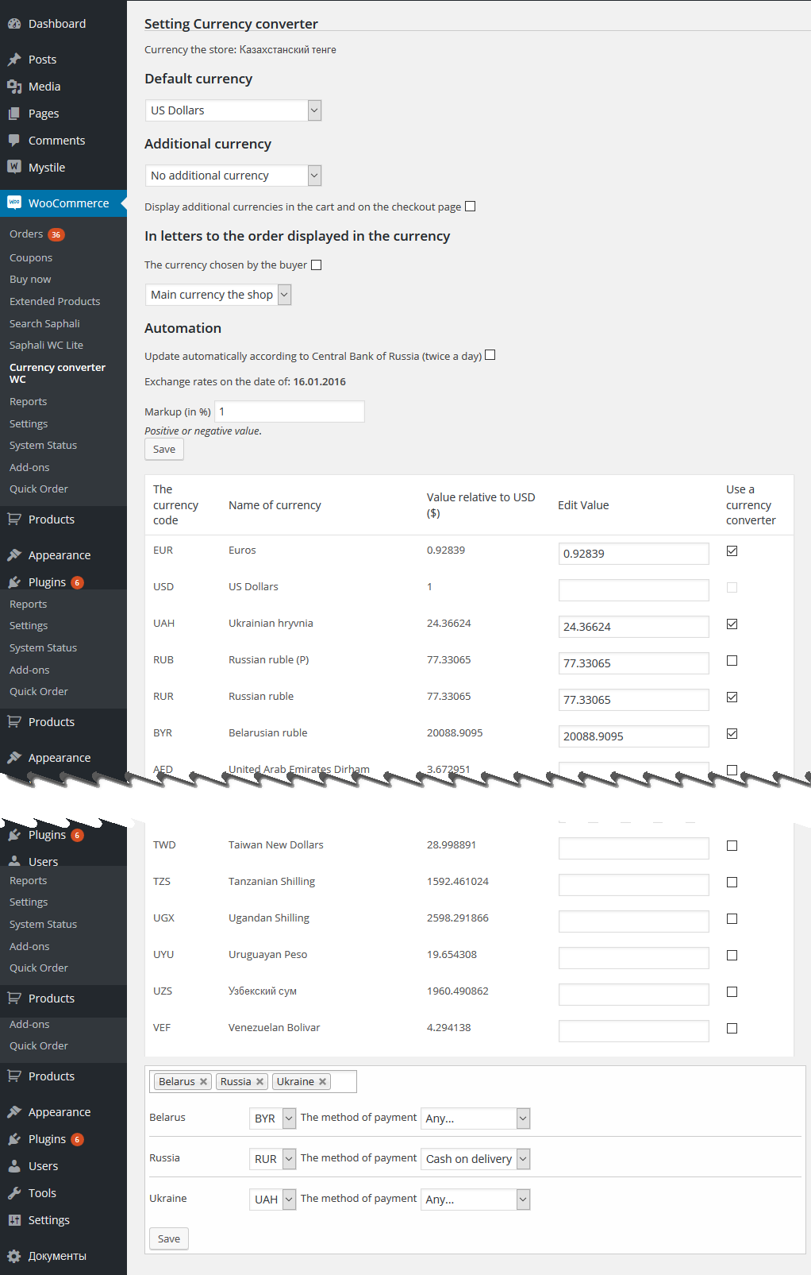Viewport: 811px width, 1275px height.
Task: Tick the currency chosen by the buyer checkbox
Action: pyautogui.click(x=317, y=265)
